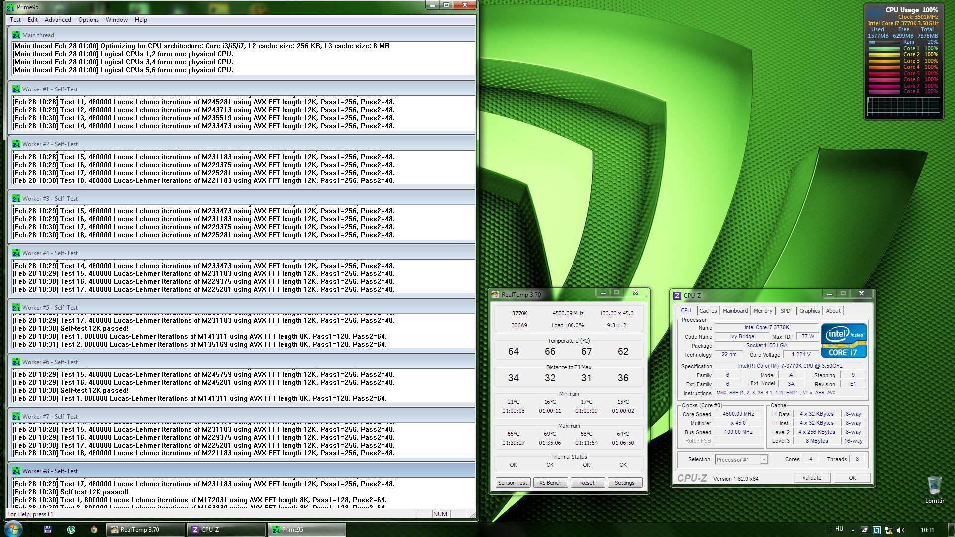Click the Core 1 usage bar in gadget
955x537 pixels.
click(x=884, y=49)
